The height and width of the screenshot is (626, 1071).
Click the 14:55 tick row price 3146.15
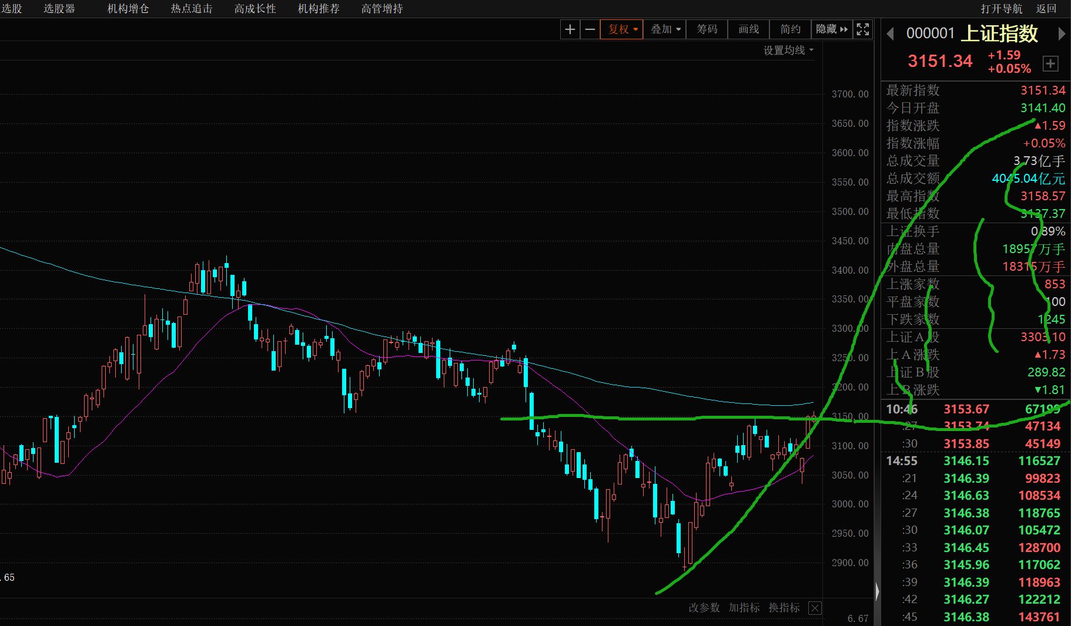tap(966, 461)
